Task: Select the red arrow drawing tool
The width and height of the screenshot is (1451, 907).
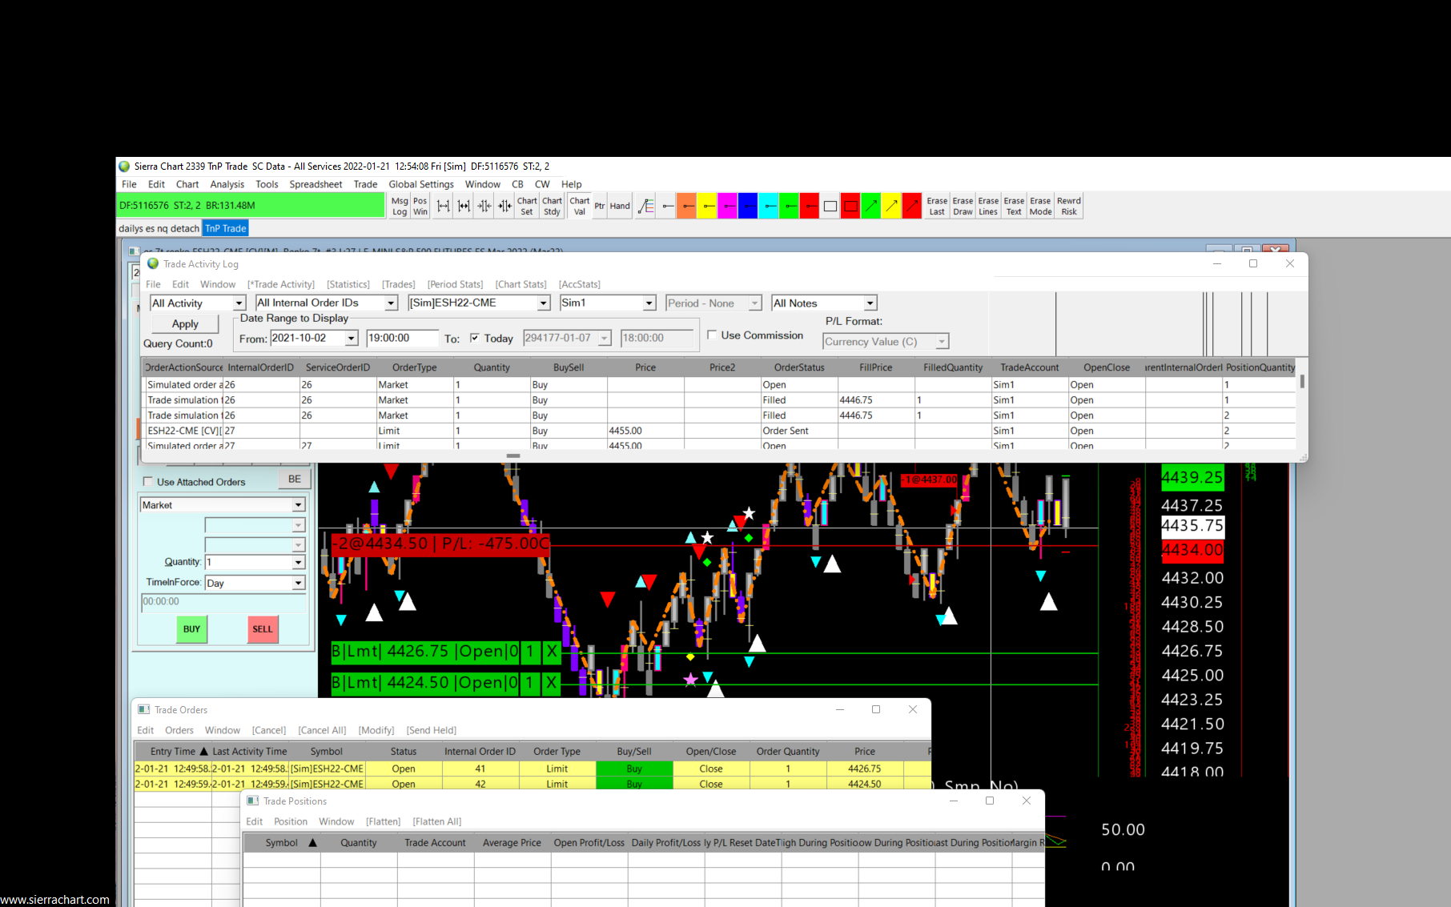Action: coord(912,207)
